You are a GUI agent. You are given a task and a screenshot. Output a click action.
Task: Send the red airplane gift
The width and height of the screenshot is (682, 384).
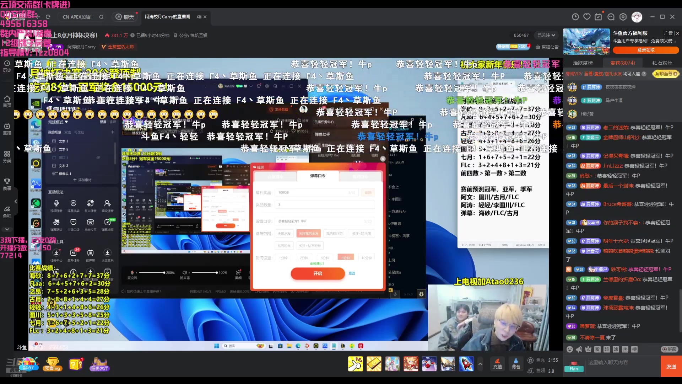tap(429, 364)
